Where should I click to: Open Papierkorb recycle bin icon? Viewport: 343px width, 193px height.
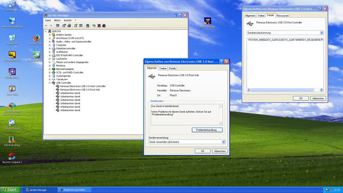point(12,40)
